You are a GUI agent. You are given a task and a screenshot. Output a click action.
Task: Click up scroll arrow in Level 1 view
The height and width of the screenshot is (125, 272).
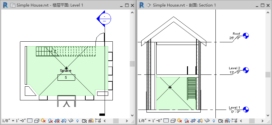click(x=132, y=12)
